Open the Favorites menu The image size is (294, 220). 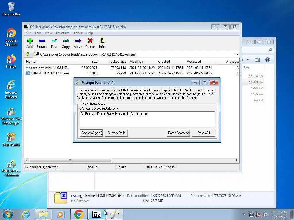tap(63, 33)
